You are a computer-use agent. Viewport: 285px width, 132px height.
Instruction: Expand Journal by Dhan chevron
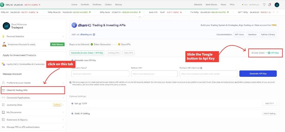click(63, 105)
